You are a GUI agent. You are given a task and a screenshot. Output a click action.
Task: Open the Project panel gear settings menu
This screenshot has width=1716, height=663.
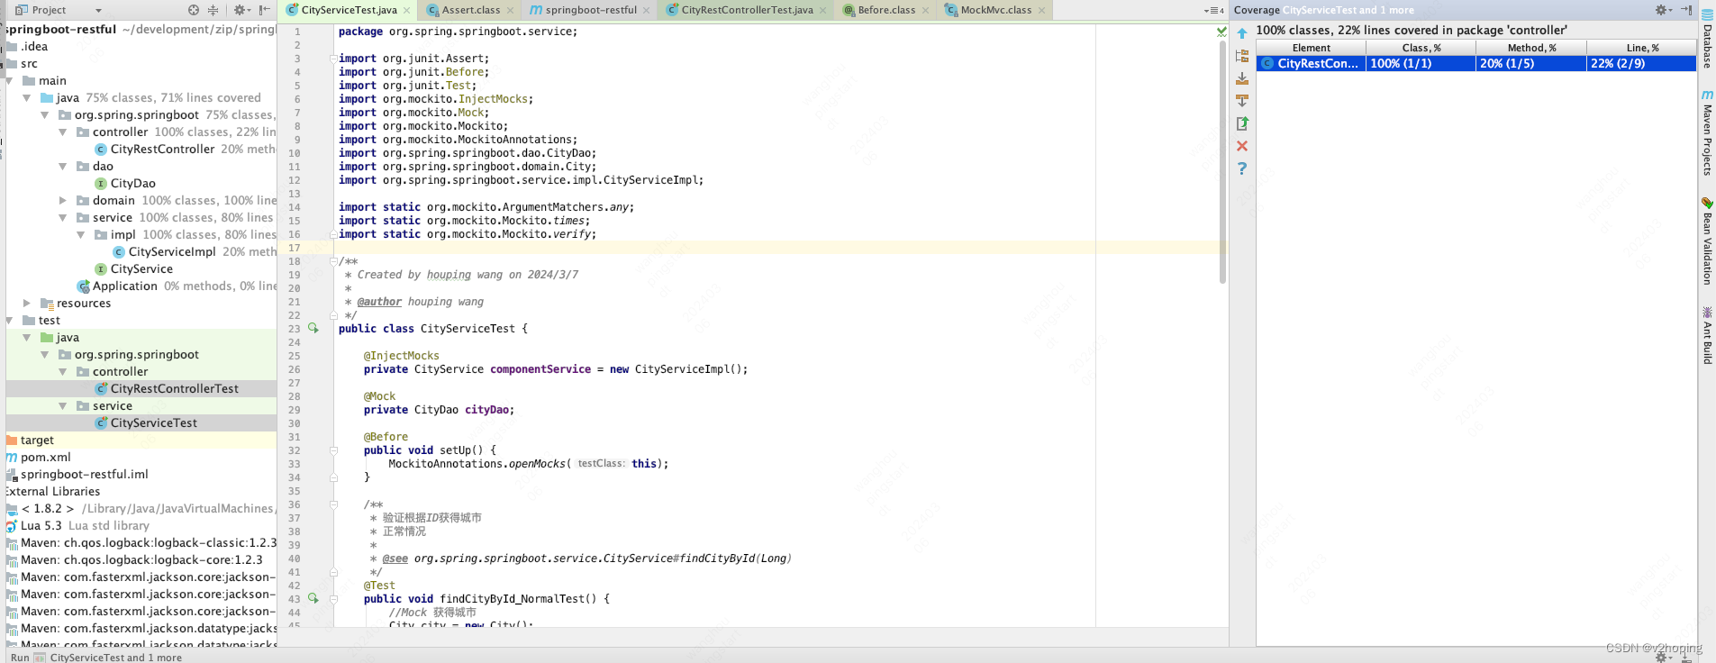click(x=240, y=10)
